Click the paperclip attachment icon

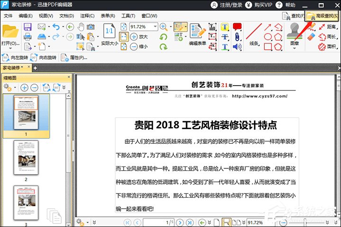(237, 37)
